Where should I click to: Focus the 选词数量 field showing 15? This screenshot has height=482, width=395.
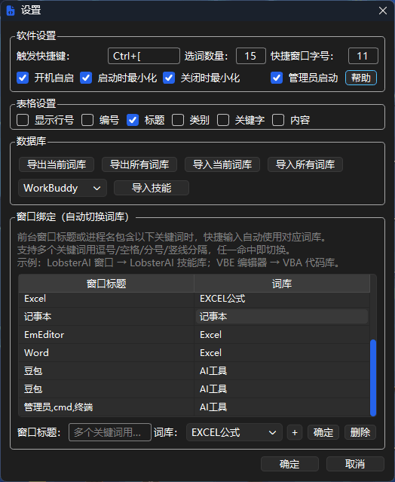click(250, 56)
